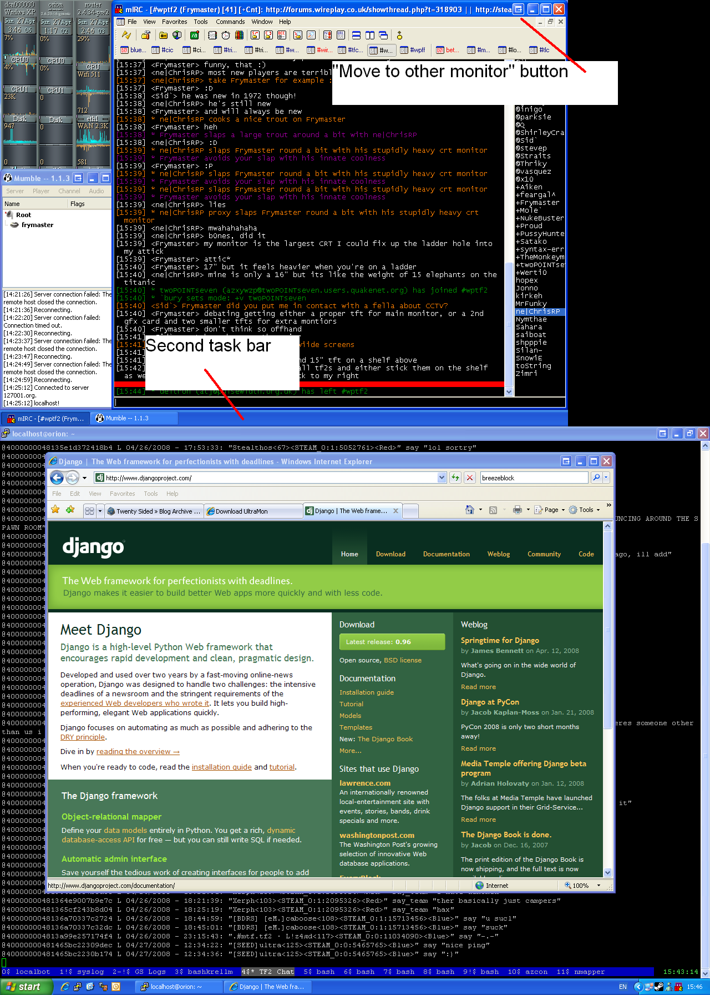Click the IE Add to Favorites icon

pyautogui.click(x=70, y=510)
